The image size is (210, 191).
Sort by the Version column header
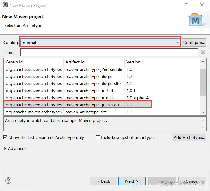[137, 62]
